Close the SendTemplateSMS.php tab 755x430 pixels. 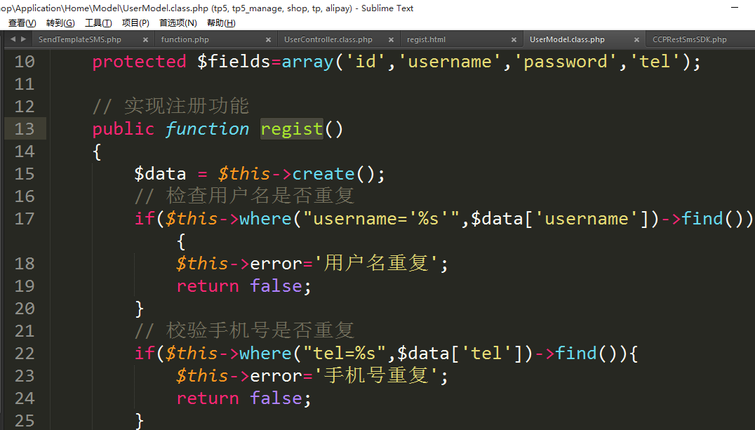tap(146, 40)
